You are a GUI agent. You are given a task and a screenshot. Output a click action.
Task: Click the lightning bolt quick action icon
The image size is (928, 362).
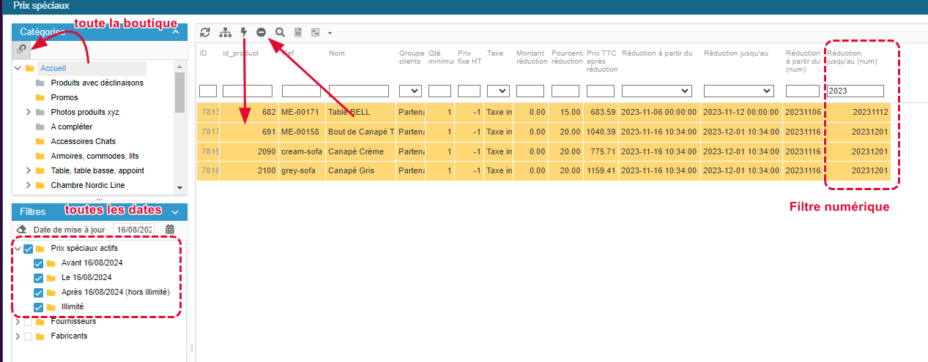click(x=244, y=32)
